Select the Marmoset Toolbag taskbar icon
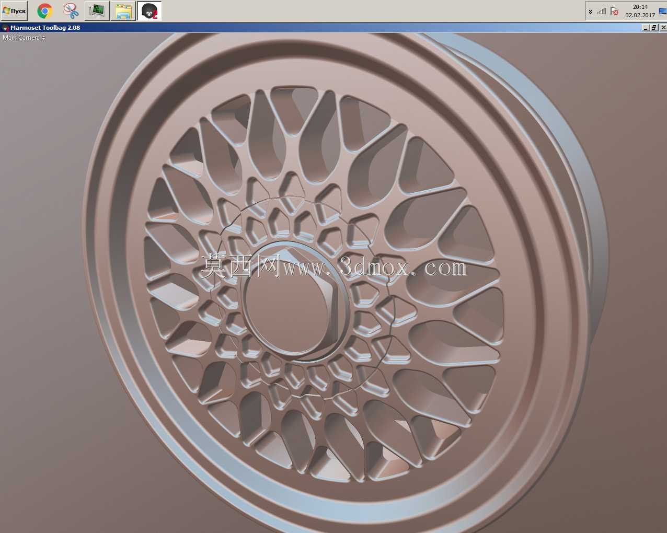 point(149,11)
